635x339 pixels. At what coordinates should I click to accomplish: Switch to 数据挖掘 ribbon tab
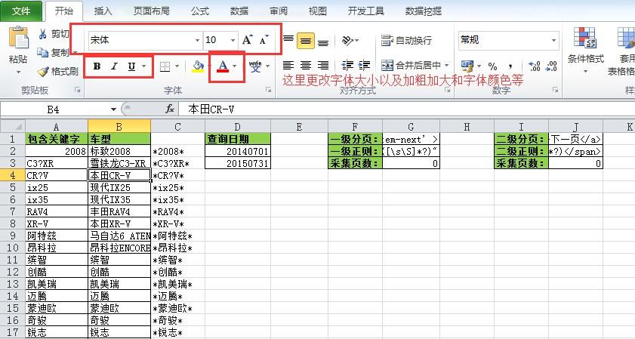pyautogui.click(x=423, y=11)
